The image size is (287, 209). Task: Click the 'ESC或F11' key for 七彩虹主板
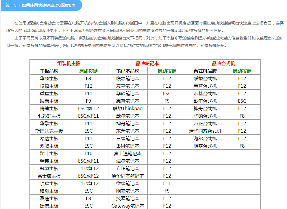pyautogui.click(x=88, y=116)
